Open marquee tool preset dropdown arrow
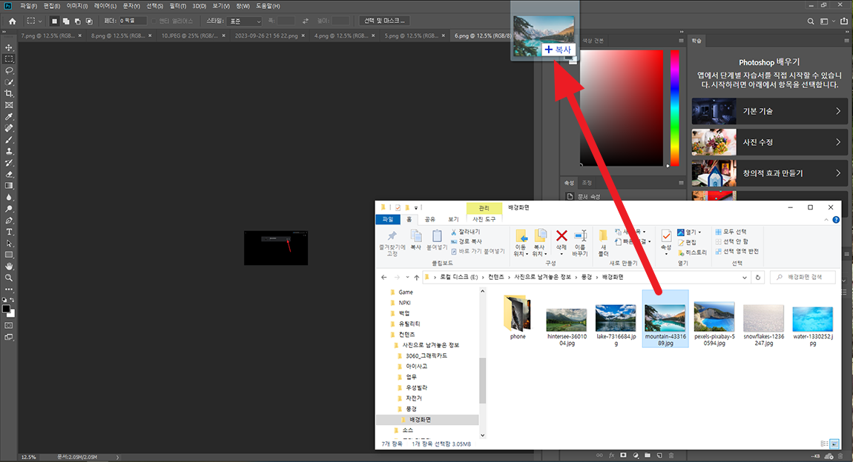Viewport: 853px width, 462px height. click(40, 21)
